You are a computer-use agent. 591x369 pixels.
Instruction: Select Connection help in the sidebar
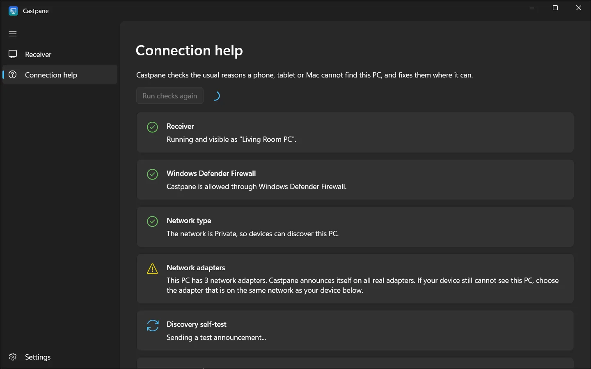point(60,75)
